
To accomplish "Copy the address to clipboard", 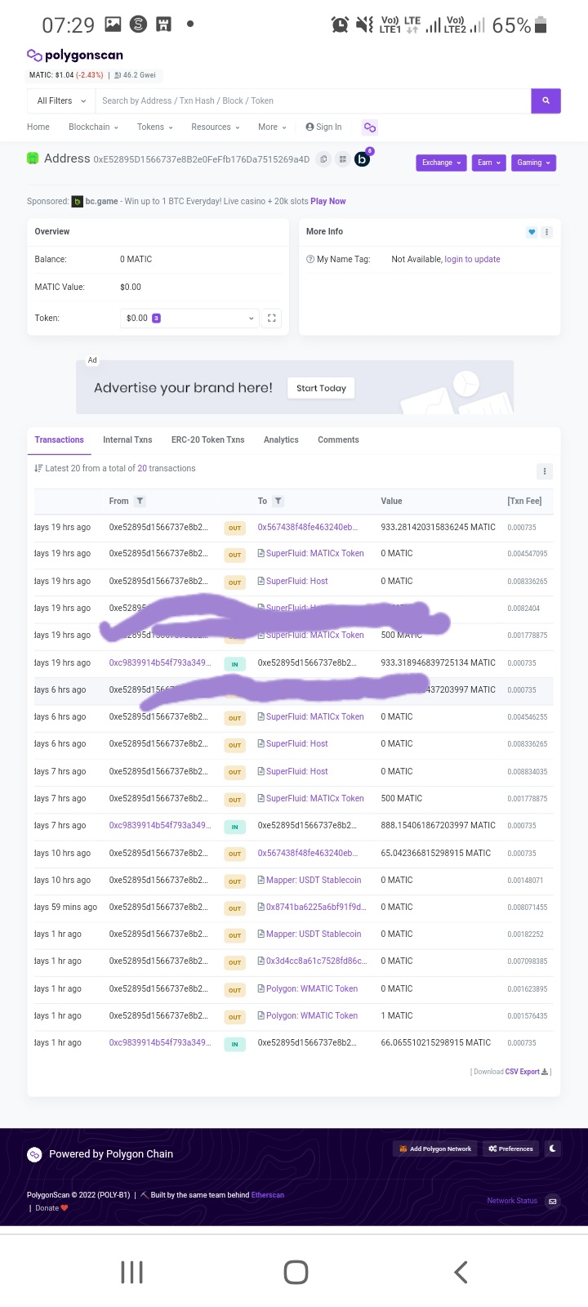I will pyautogui.click(x=324, y=159).
